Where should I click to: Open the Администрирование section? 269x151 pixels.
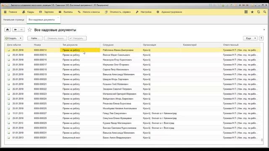[x=169, y=12]
